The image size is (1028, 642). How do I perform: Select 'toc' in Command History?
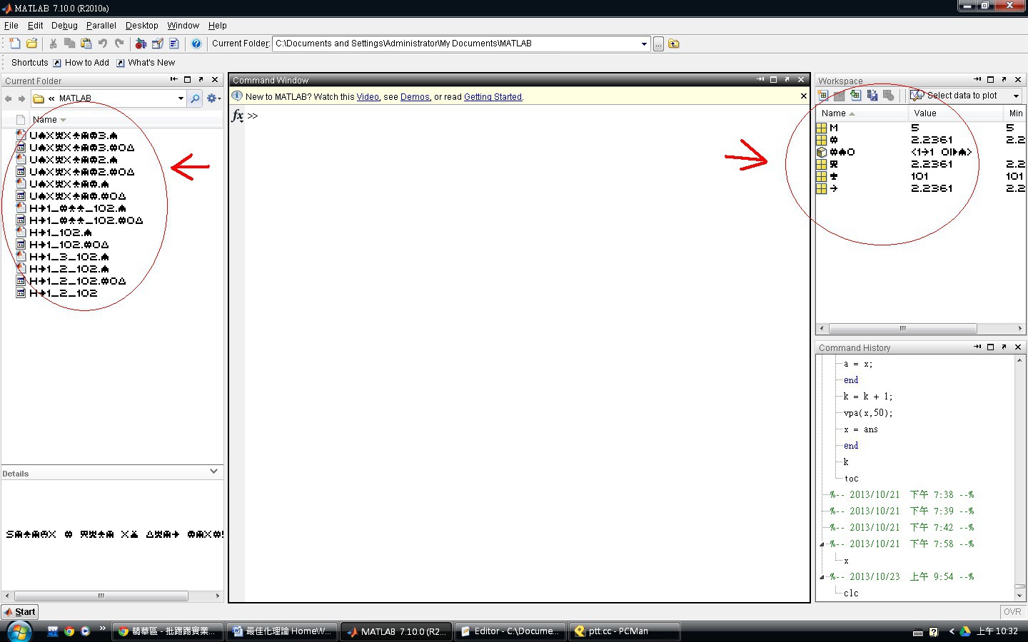[x=851, y=479]
